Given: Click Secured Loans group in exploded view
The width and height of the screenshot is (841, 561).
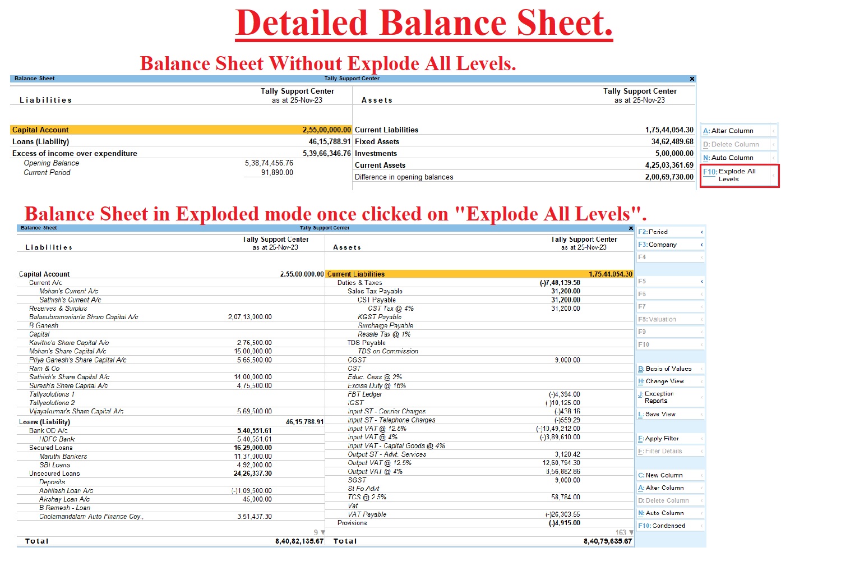Looking at the screenshot, I should 51,448.
